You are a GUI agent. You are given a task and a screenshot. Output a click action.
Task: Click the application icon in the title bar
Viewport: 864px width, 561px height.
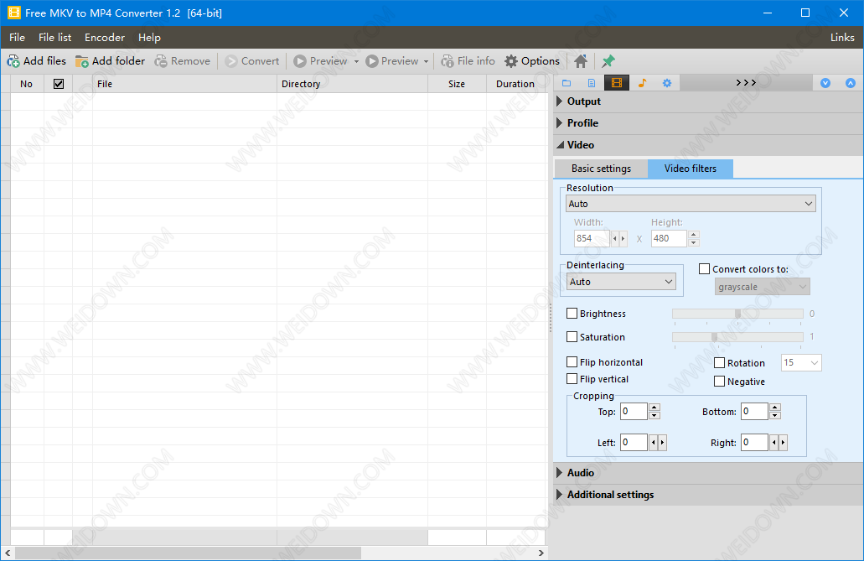pos(13,12)
